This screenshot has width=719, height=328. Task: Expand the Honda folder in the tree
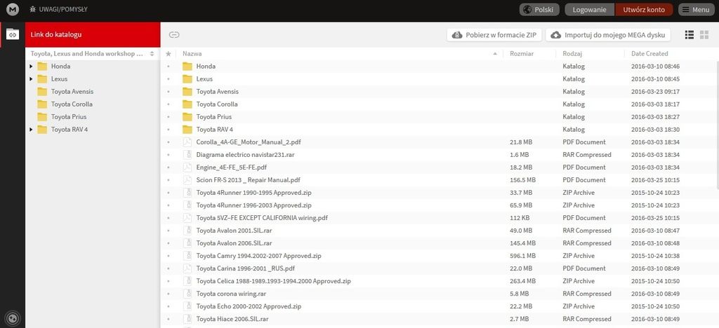click(31, 67)
